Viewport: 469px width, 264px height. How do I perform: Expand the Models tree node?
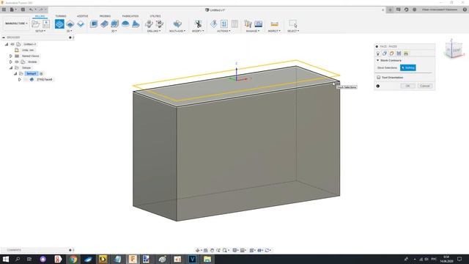point(11,62)
